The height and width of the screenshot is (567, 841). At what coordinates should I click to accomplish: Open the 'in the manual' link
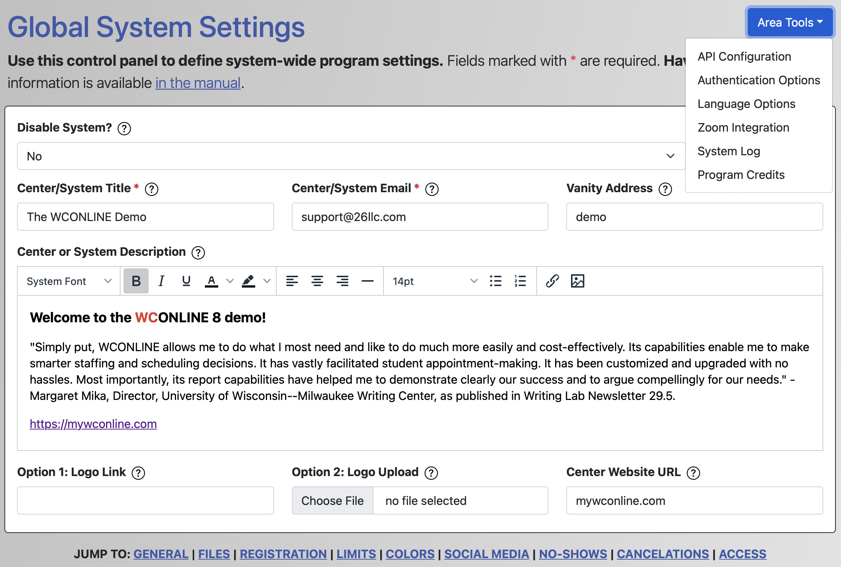pyautogui.click(x=197, y=82)
